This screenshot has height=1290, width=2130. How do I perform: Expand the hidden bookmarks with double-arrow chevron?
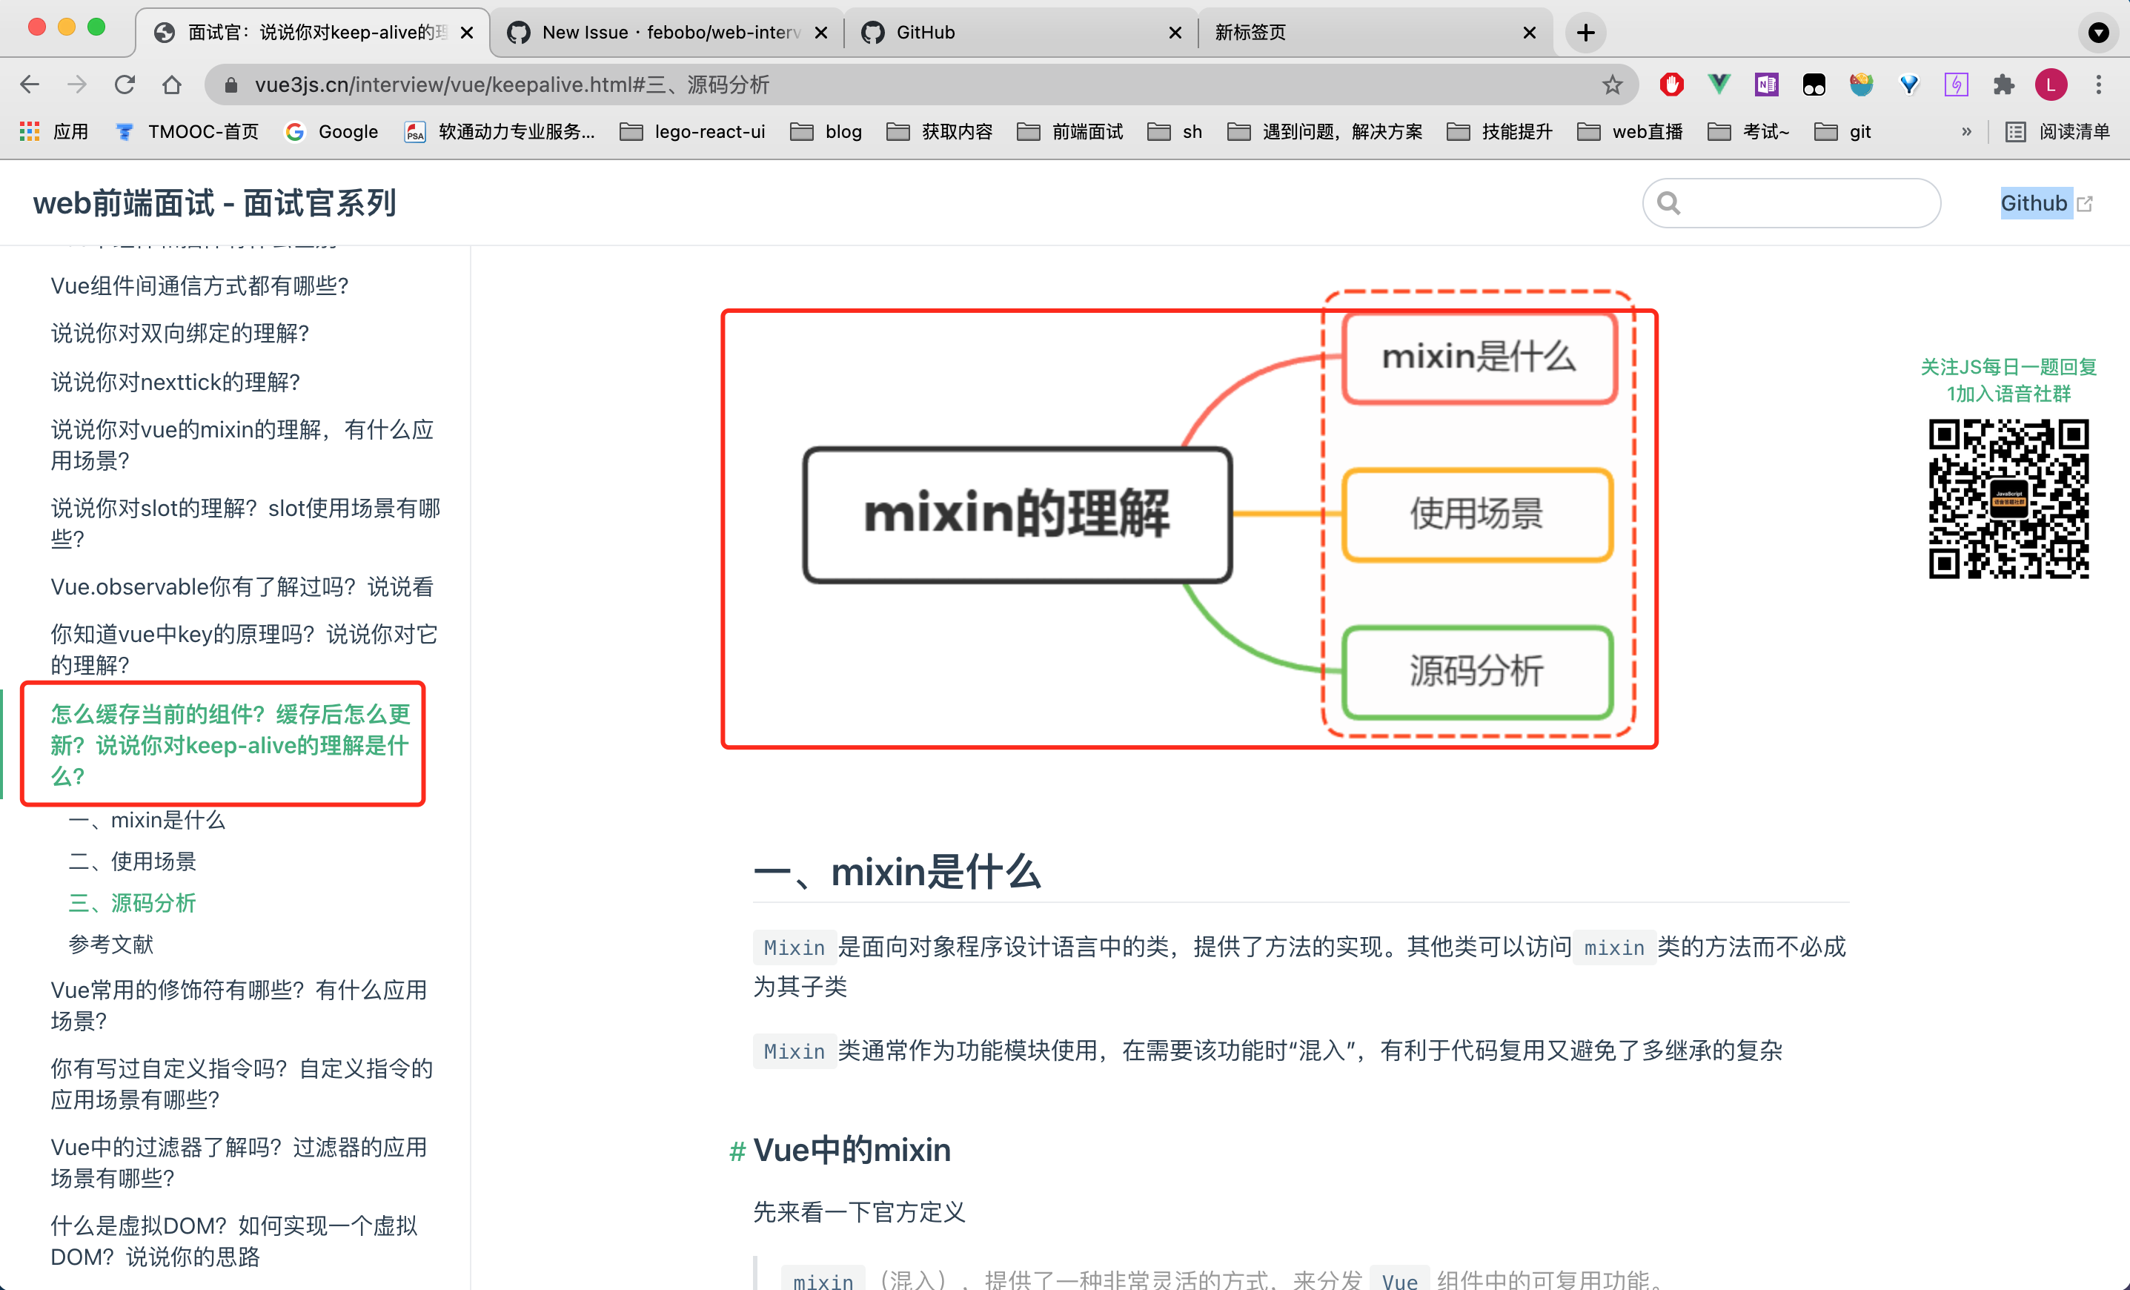(x=1967, y=131)
